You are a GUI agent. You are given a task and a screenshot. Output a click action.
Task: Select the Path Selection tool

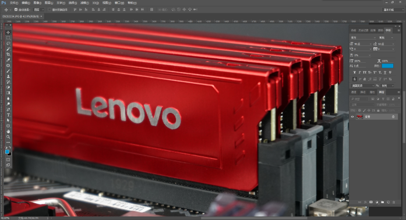click(x=8, y=120)
